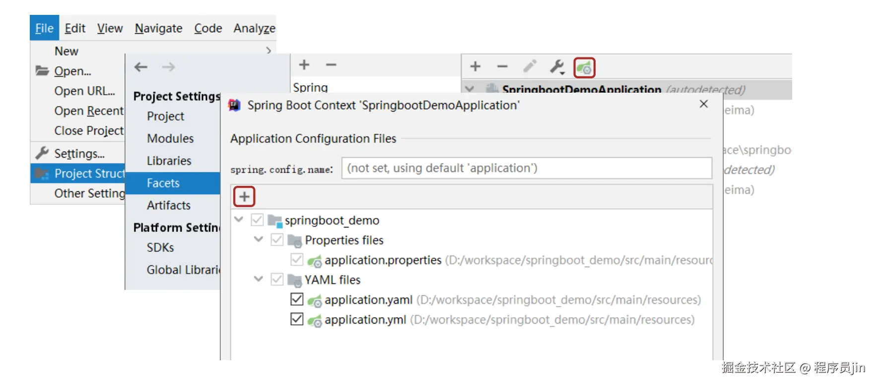Collapse the YAML files node
Viewport: 877px width, 386px height.
pyautogui.click(x=259, y=279)
